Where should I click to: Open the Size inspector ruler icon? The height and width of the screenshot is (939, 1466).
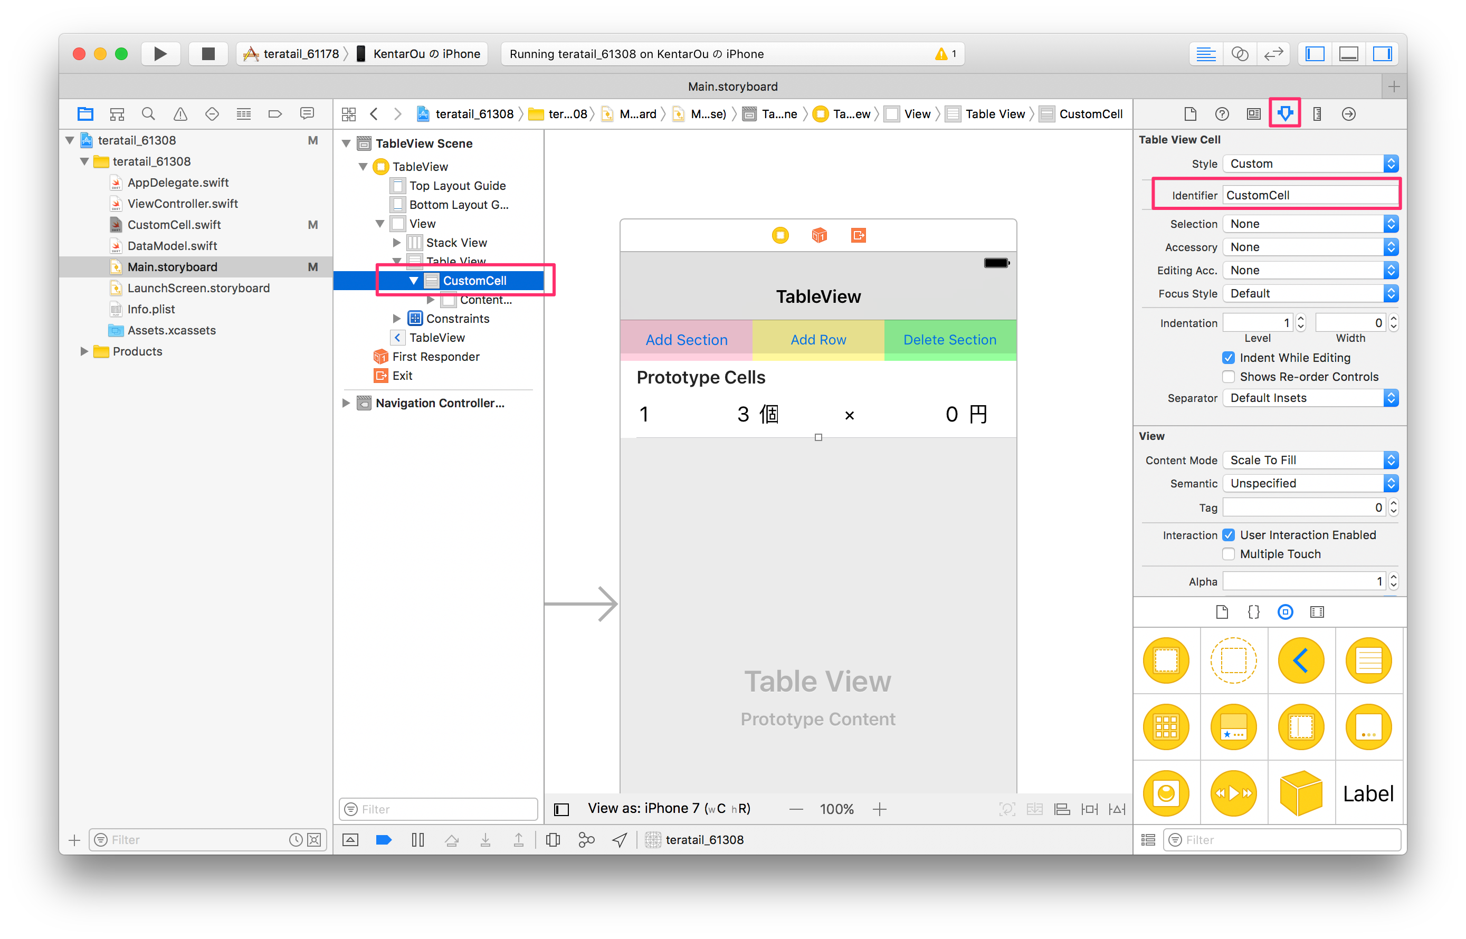coord(1317,113)
